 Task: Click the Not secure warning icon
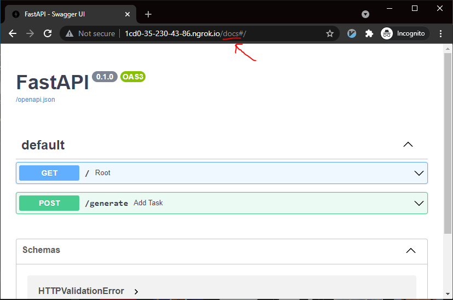click(x=69, y=33)
